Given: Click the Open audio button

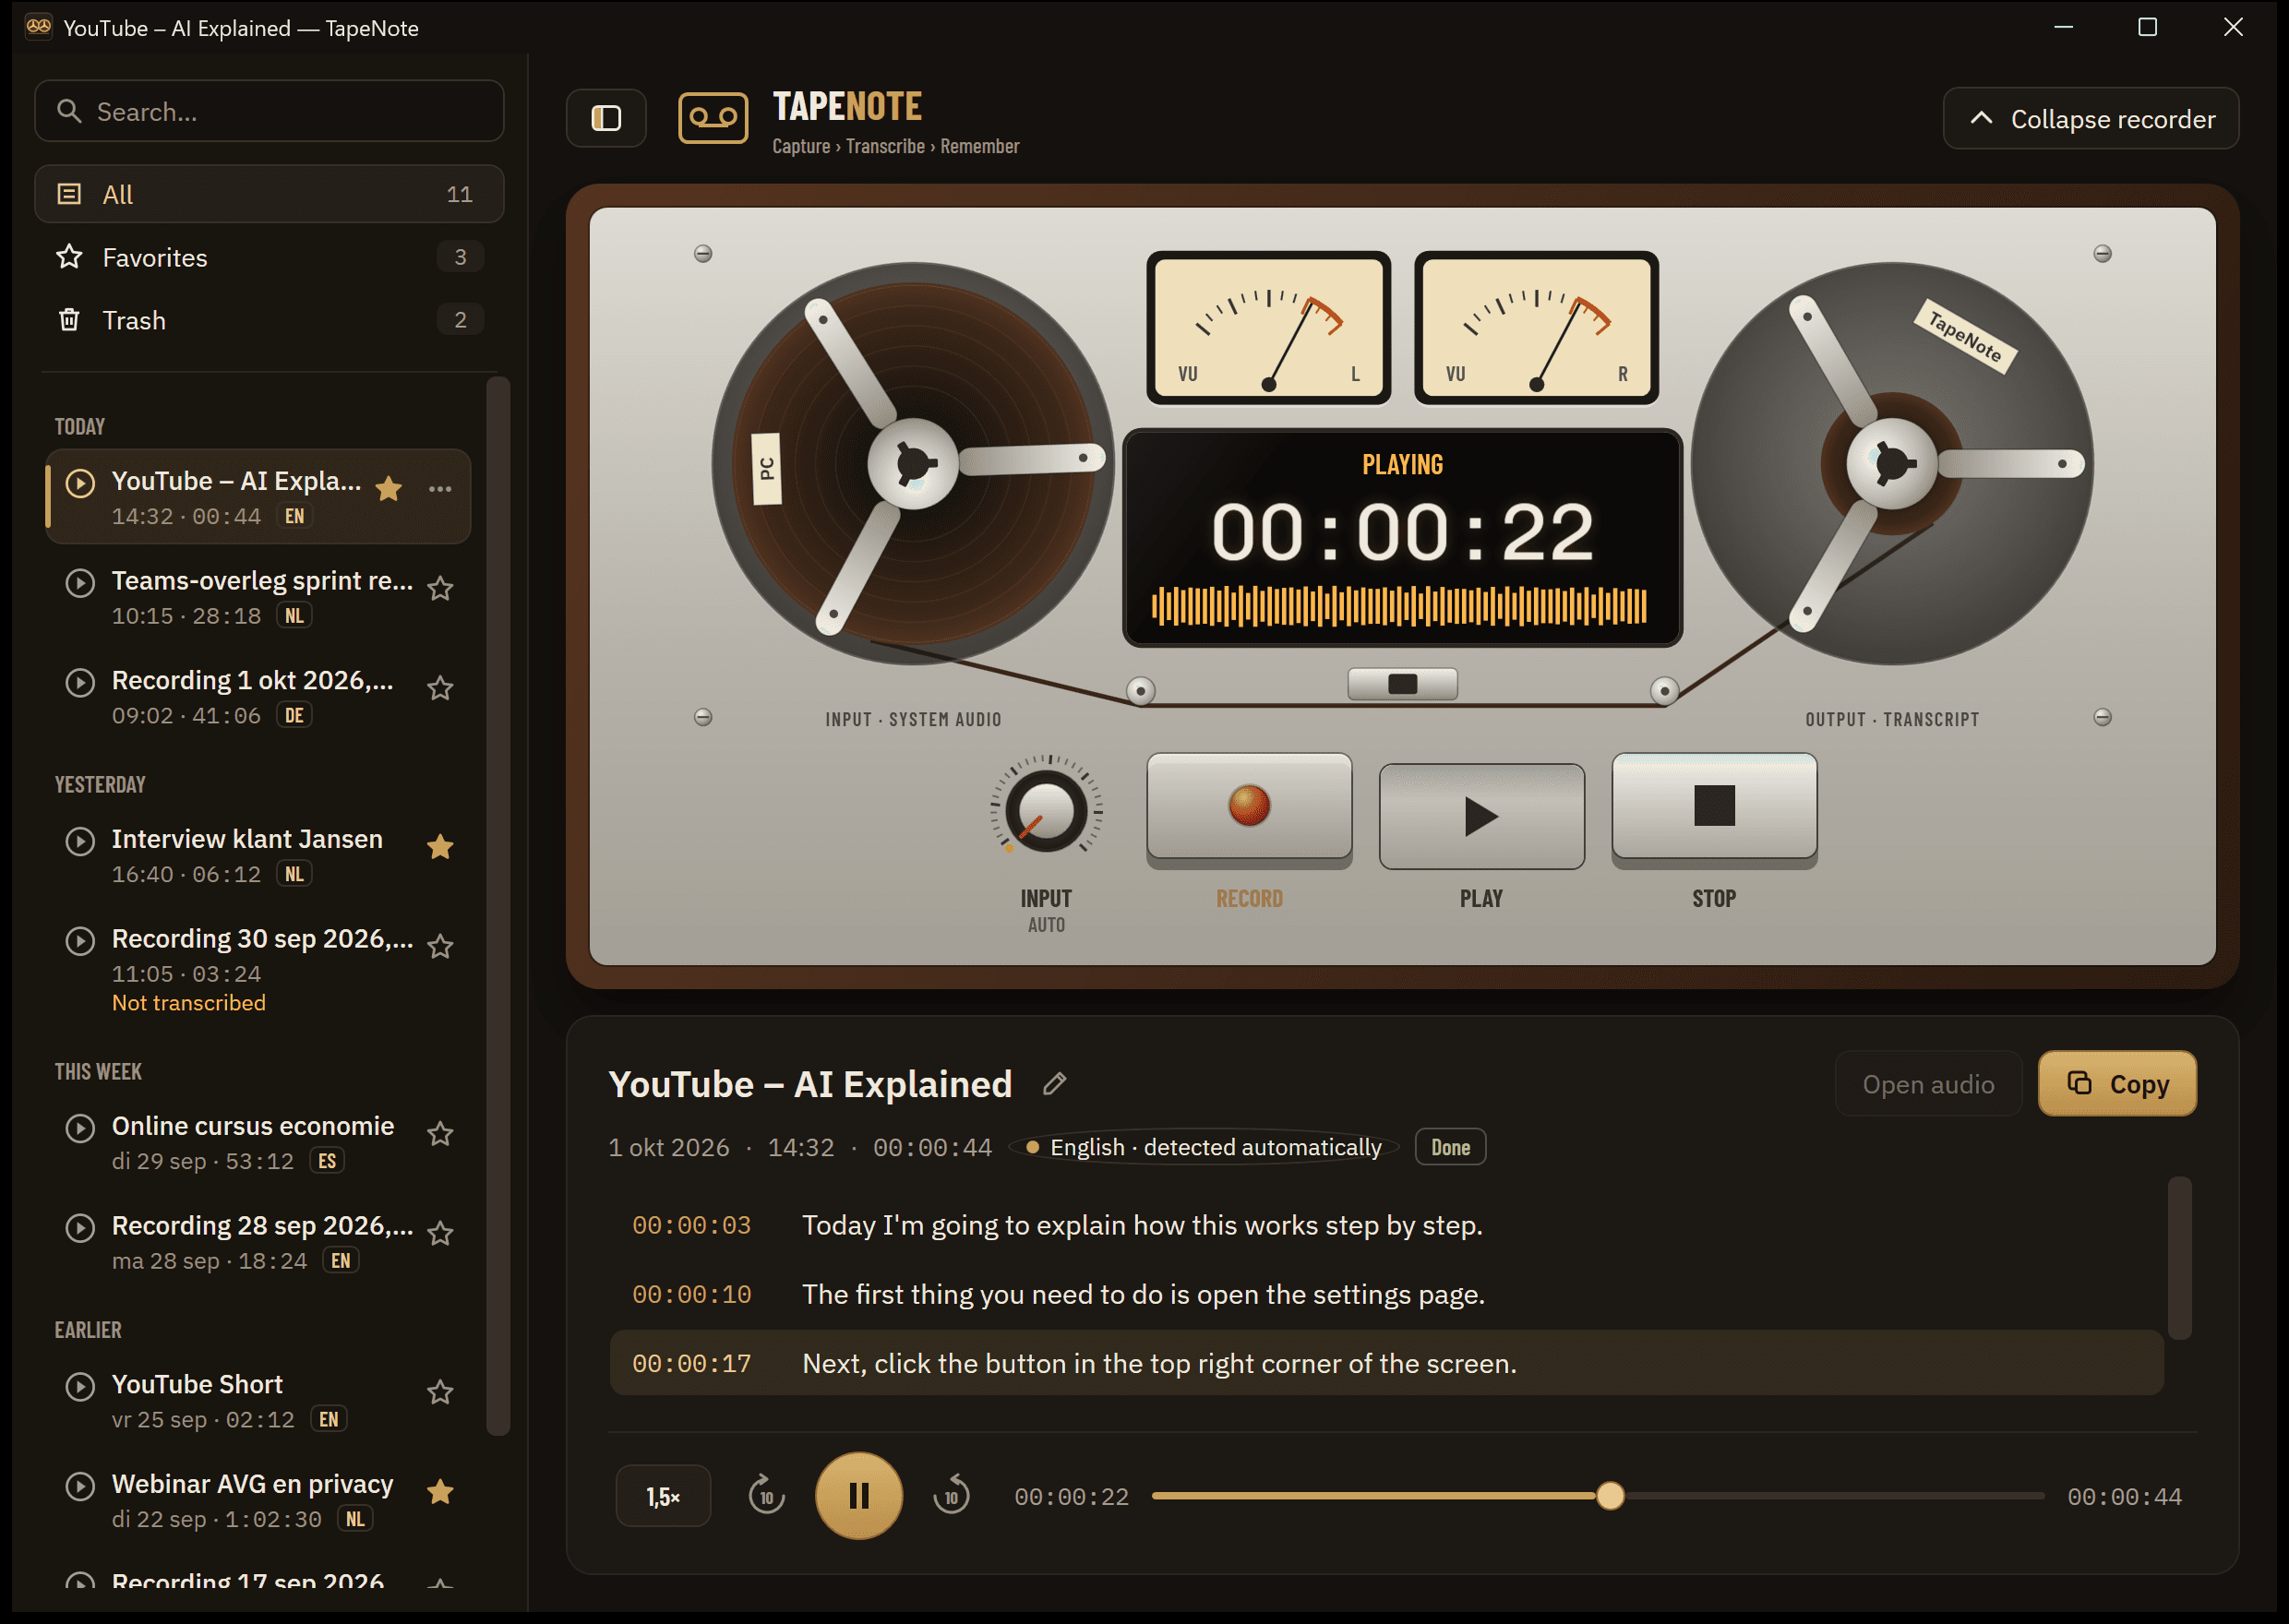Looking at the screenshot, I should point(1928,1084).
